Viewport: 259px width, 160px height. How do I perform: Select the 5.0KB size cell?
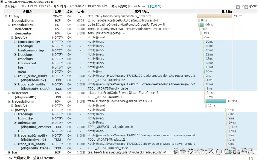click(x=81, y=29)
